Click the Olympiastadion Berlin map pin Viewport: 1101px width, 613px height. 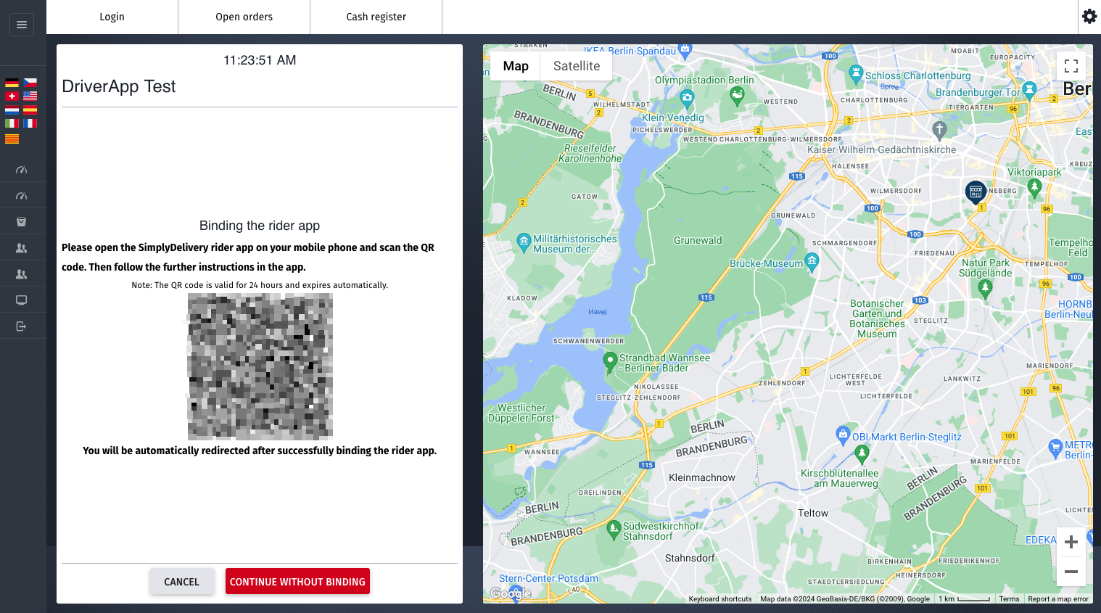[x=737, y=95]
